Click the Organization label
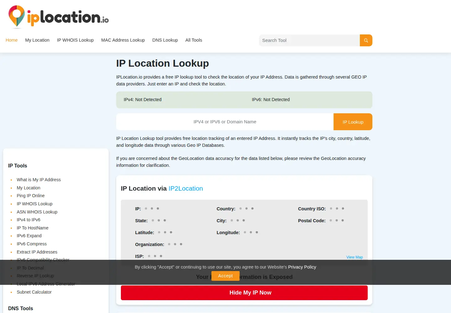The width and height of the screenshot is (451, 313). tap(150, 244)
